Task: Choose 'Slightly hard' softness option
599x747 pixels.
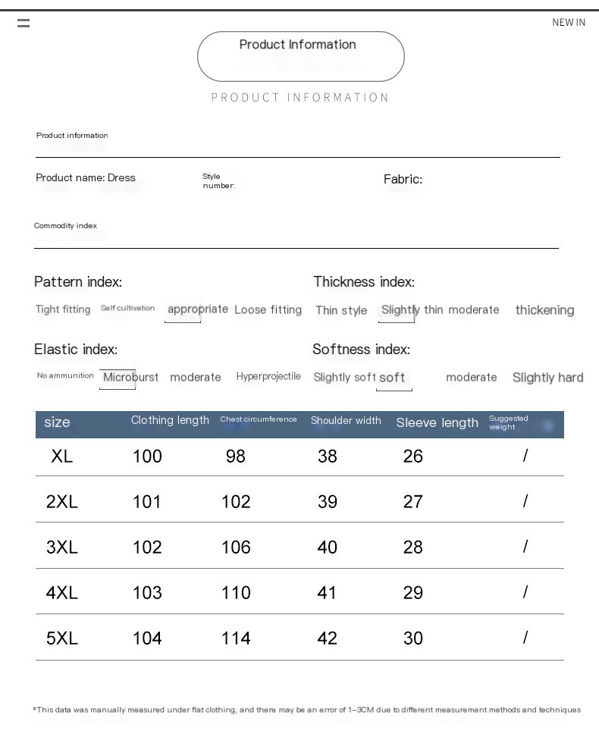Action: (547, 378)
